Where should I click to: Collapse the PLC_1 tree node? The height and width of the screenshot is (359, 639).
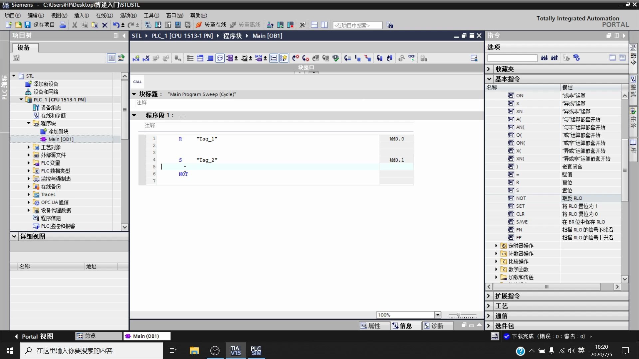(x=21, y=99)
